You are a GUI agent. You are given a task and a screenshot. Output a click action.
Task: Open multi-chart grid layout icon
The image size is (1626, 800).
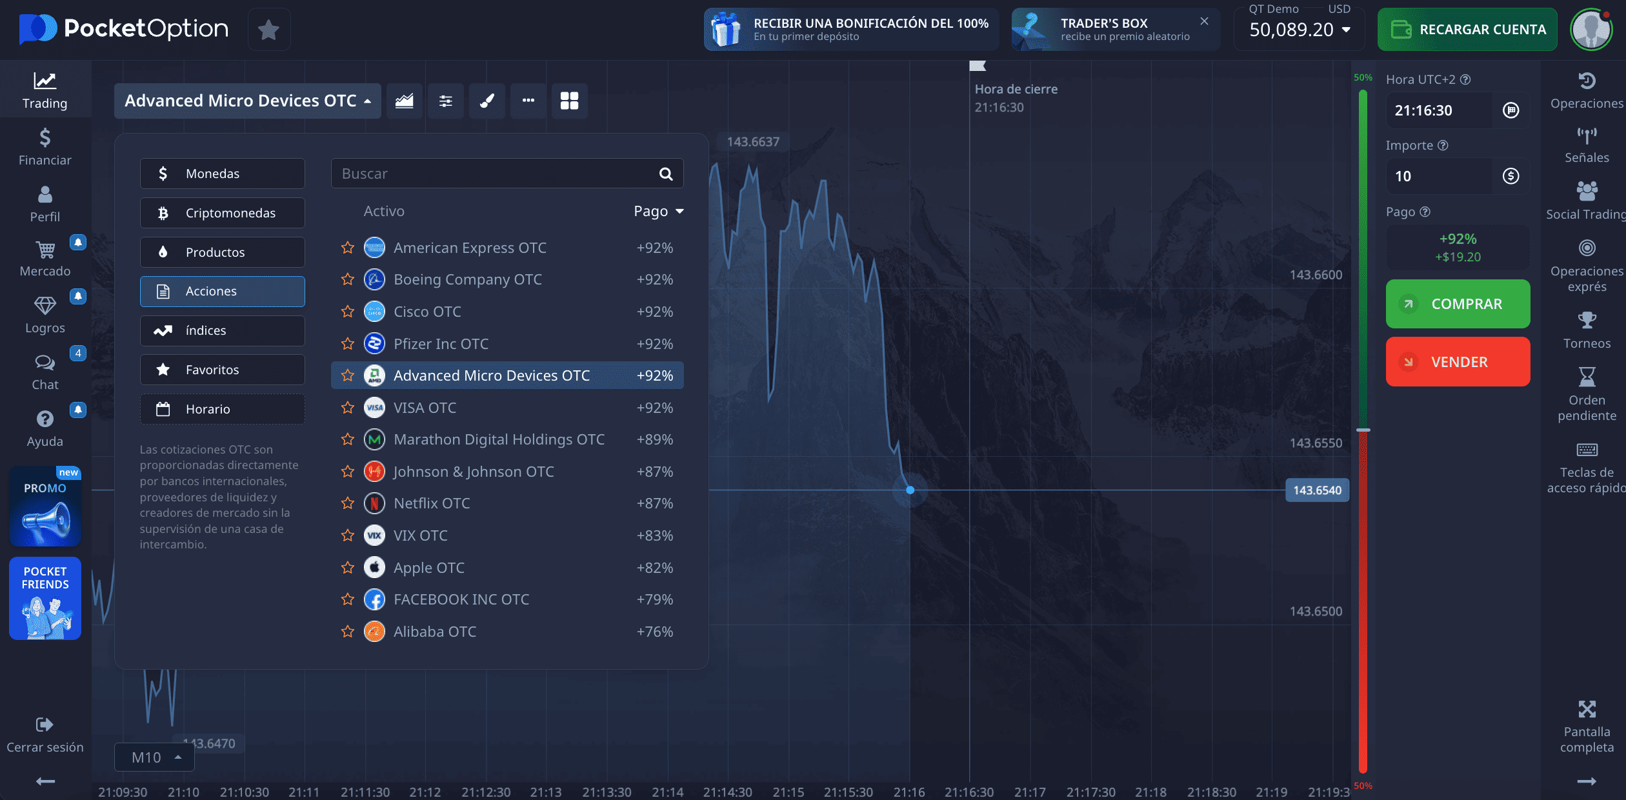pyautogui.click(x=570, y=101)
